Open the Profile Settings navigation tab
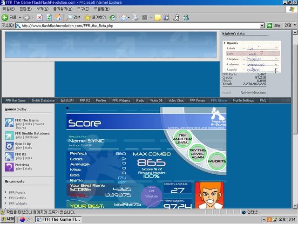 [x=243, y=100]
